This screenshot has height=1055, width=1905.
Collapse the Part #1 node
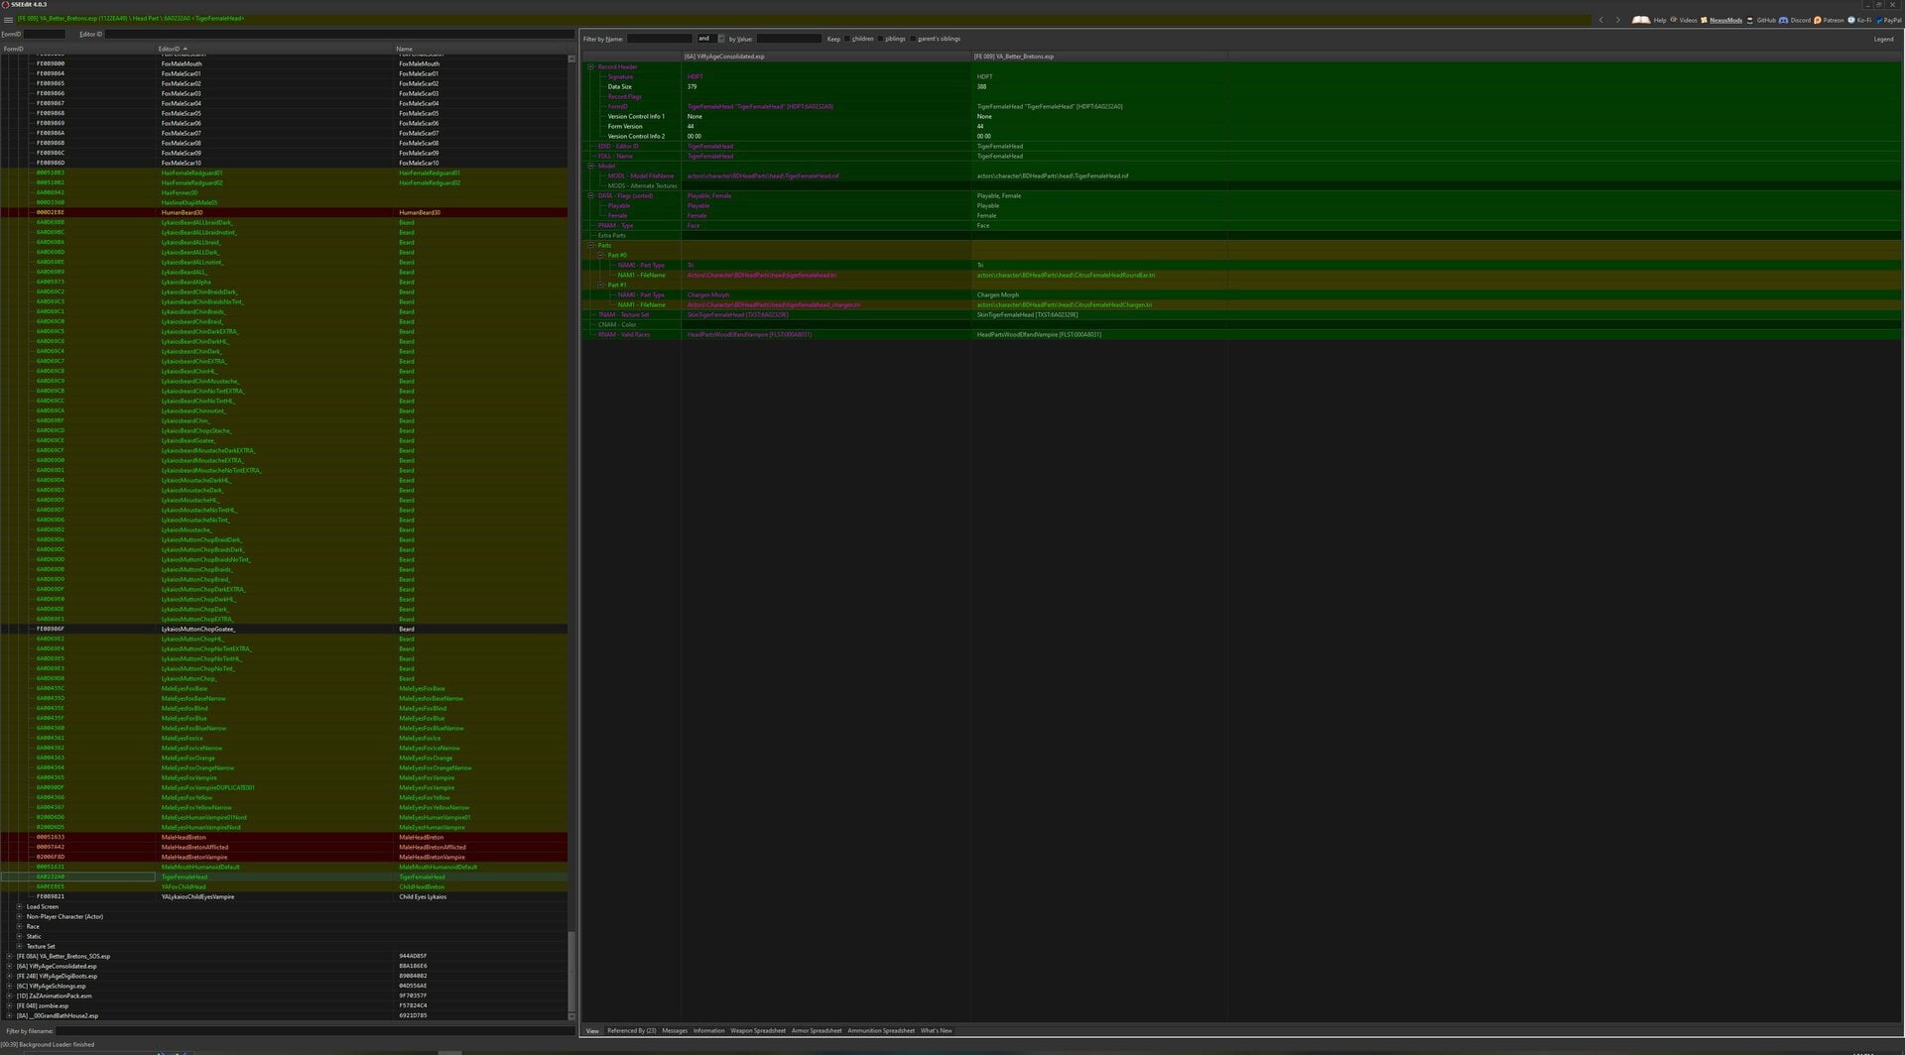point(600,285)
